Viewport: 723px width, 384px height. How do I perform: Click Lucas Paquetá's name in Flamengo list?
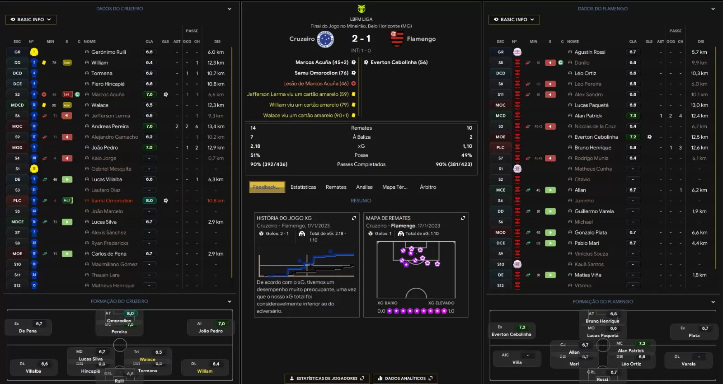592,105
